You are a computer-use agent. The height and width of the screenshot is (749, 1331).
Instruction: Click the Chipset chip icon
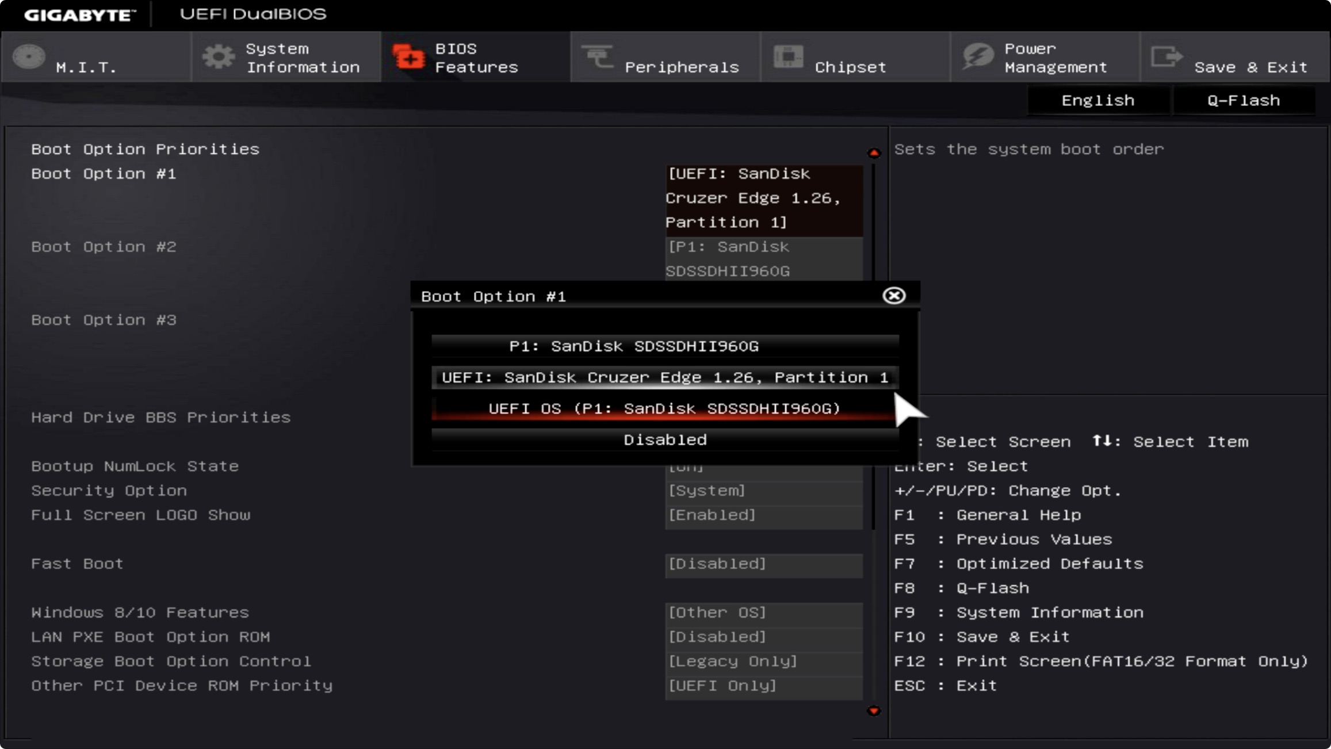click(x=788, y=58)
